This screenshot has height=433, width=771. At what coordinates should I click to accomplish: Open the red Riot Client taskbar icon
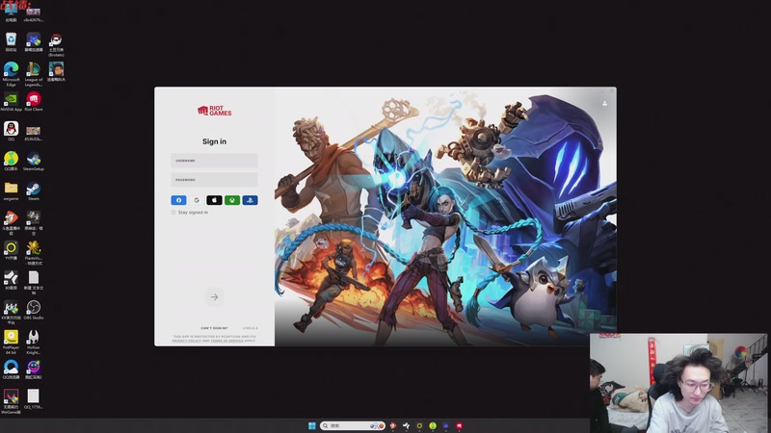click(x=460, y=425)
